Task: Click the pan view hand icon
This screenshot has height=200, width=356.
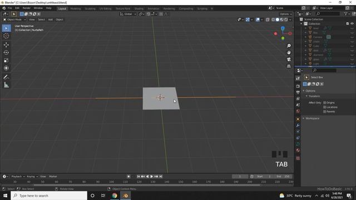Action: click(289, 52)
